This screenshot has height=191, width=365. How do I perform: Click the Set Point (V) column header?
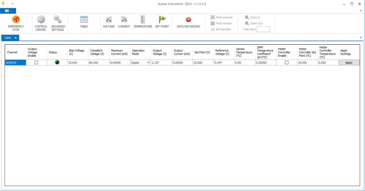[203, 52]
